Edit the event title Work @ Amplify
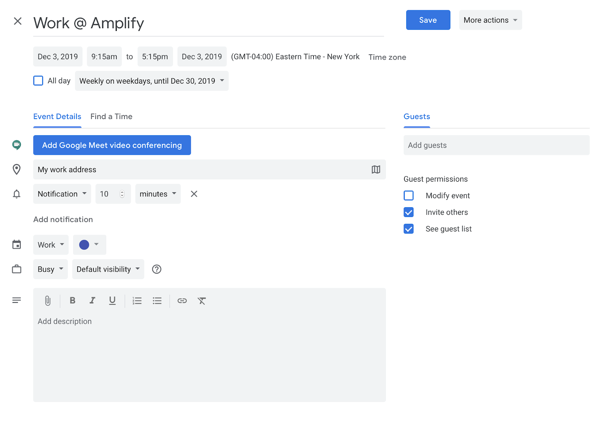This screenshot has width=603, height=422. [208, 23]
